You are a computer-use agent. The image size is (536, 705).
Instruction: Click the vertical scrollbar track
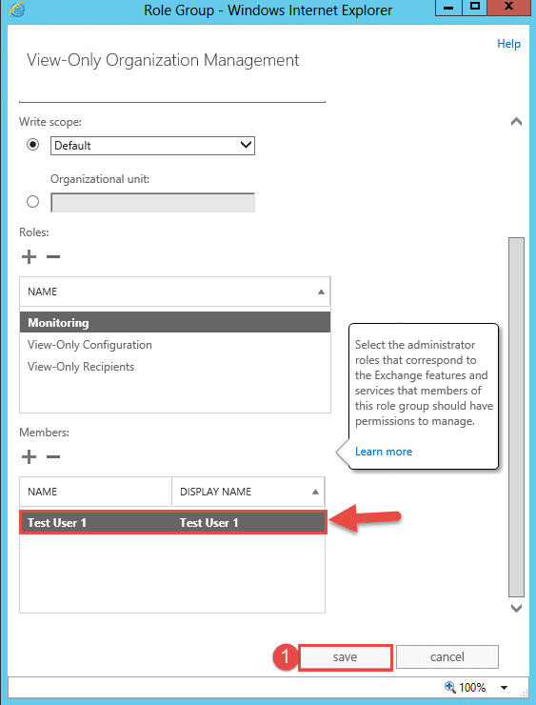pyautogui.click(x=516, y=416)
